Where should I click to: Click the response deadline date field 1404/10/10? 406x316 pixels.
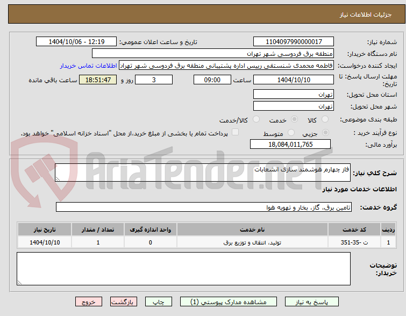(294, 80)
